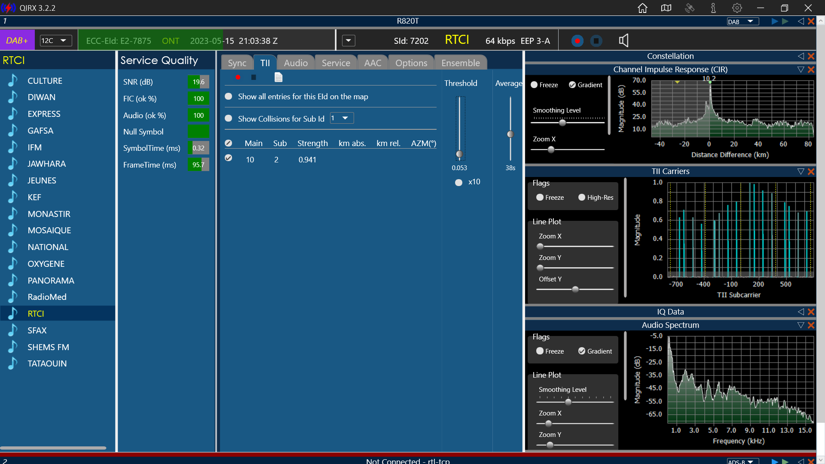Screen dimensions: 825x464
Task: Start audio recording with red record button
Action: point(577,41)
